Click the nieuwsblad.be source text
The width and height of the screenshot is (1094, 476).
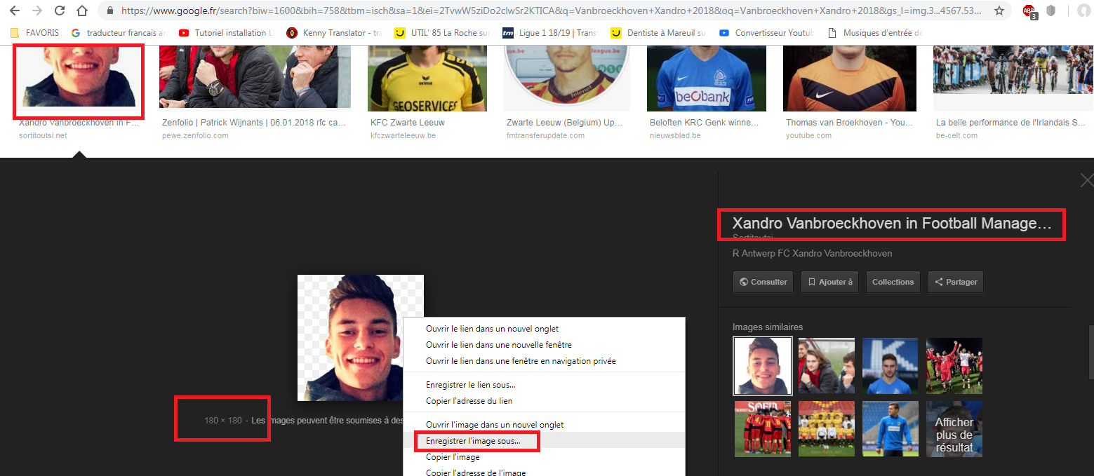675,135
